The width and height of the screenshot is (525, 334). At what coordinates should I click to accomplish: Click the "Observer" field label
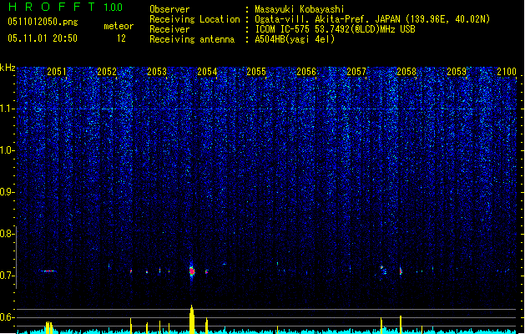tap(169, 9)
